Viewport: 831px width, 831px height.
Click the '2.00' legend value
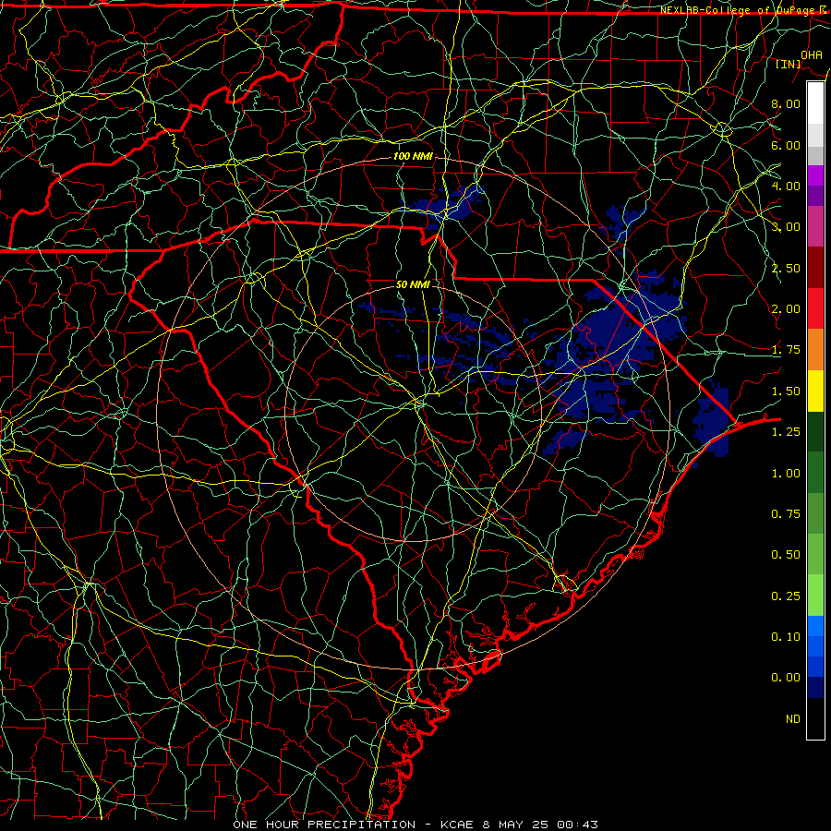pos(786,309)
